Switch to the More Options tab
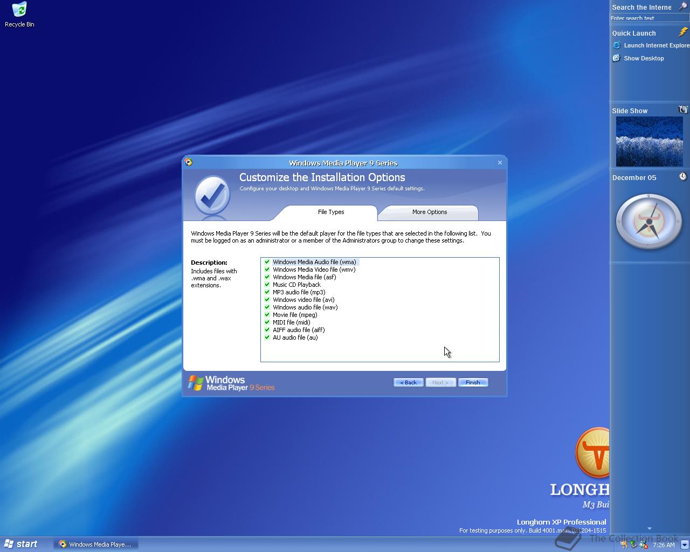 pyautogui.click(x=429, y=212)
